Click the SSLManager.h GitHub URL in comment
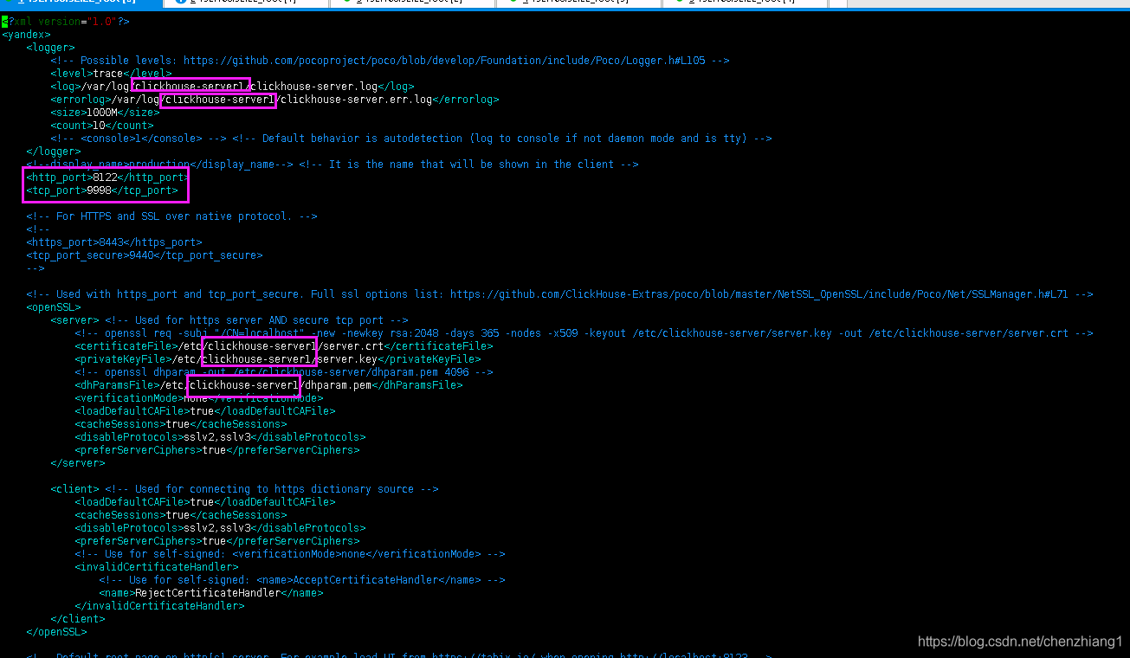The image size is (1130, 658). [759, 294]
